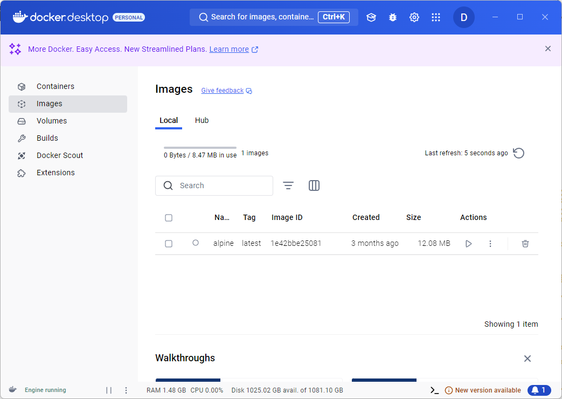562x399 pixels.
Task: Open more actions menu for alpine
Action: (x=490, y=244)
